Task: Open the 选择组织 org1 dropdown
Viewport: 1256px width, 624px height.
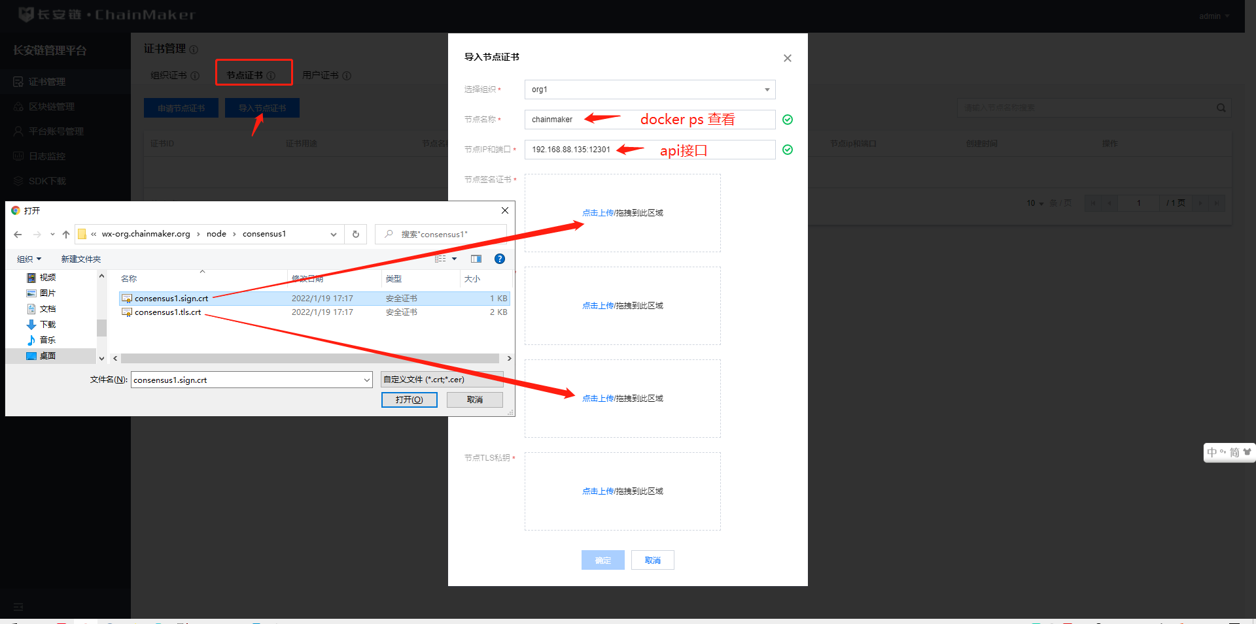Action: coord(650,90)
